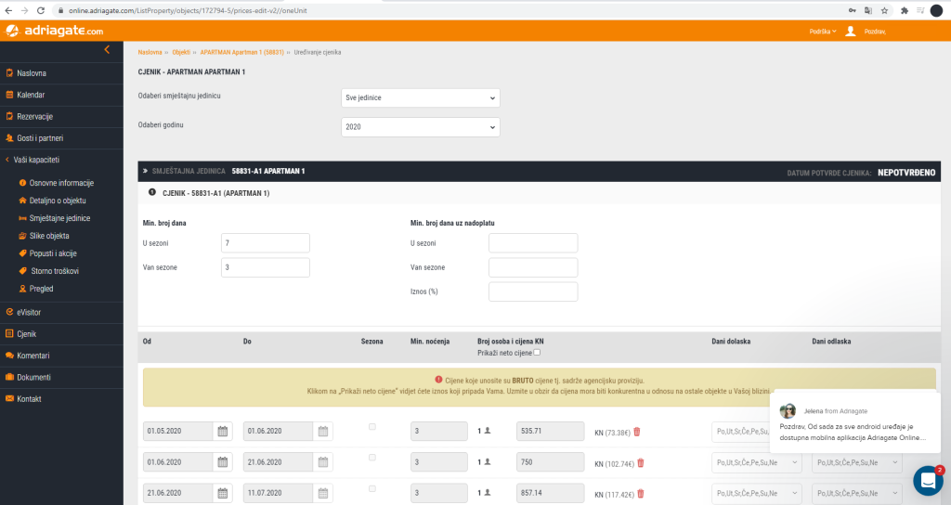This screenshot has height=505, width=951.
Task: Open the Sve jedinice unit dropdown
Action: point(420,97)
